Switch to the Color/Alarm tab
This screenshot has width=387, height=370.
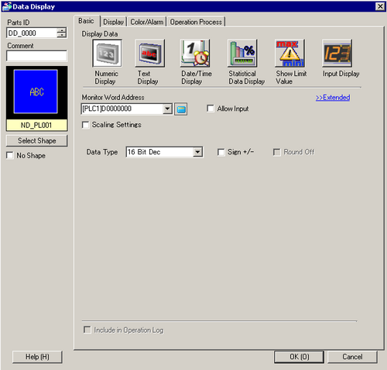tap(146, 22)
